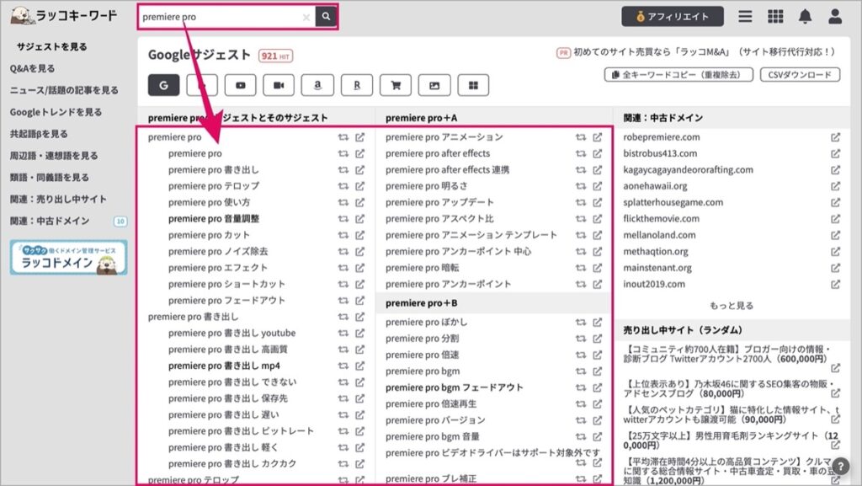Image resolution: width=862 pixels, height=486 pixels.
Task: Click keyword premiere pro アスペクト比
Action: click(x=439, y=219)
